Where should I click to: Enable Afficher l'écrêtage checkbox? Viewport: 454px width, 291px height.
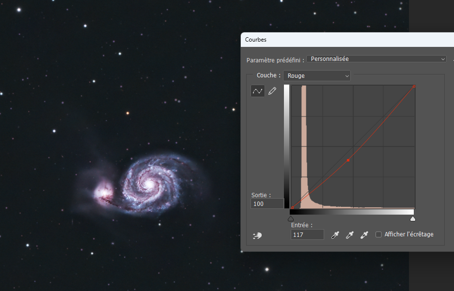click(378, 234)
